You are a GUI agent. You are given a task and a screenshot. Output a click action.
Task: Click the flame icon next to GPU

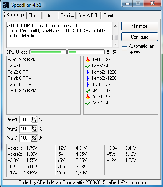coord(88,60)
